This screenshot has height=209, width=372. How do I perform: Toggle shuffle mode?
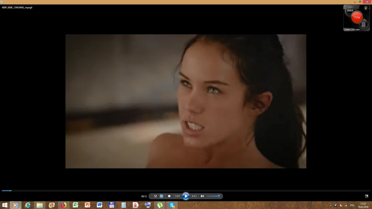(x=155, y=196)
